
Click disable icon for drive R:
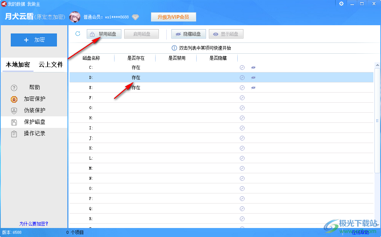pos(242,219)
